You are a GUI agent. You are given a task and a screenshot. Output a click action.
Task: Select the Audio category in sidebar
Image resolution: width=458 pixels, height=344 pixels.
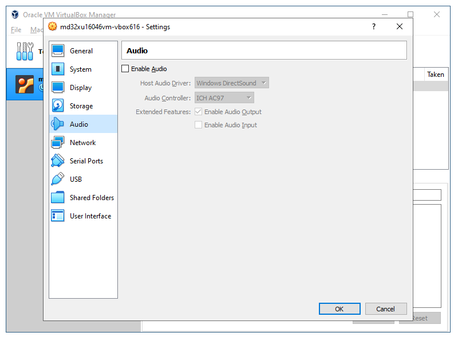[x=79, y=124]
